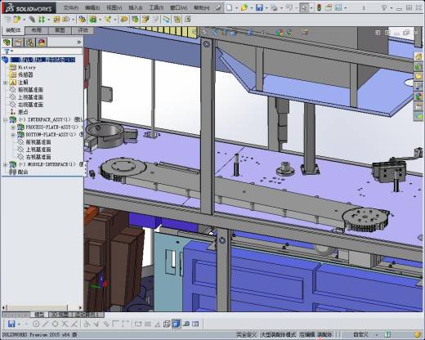Click the rebuild traffic light icon

pos(320,7)
